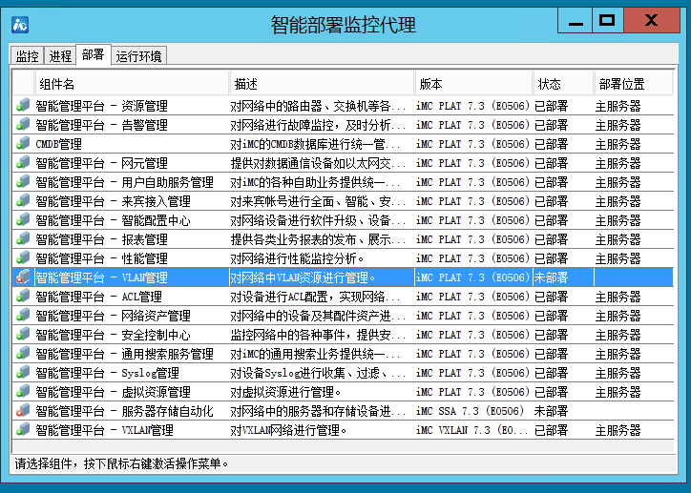691x493 pixels.
Task: Sort by 组件名 column header
Action: 133,84
